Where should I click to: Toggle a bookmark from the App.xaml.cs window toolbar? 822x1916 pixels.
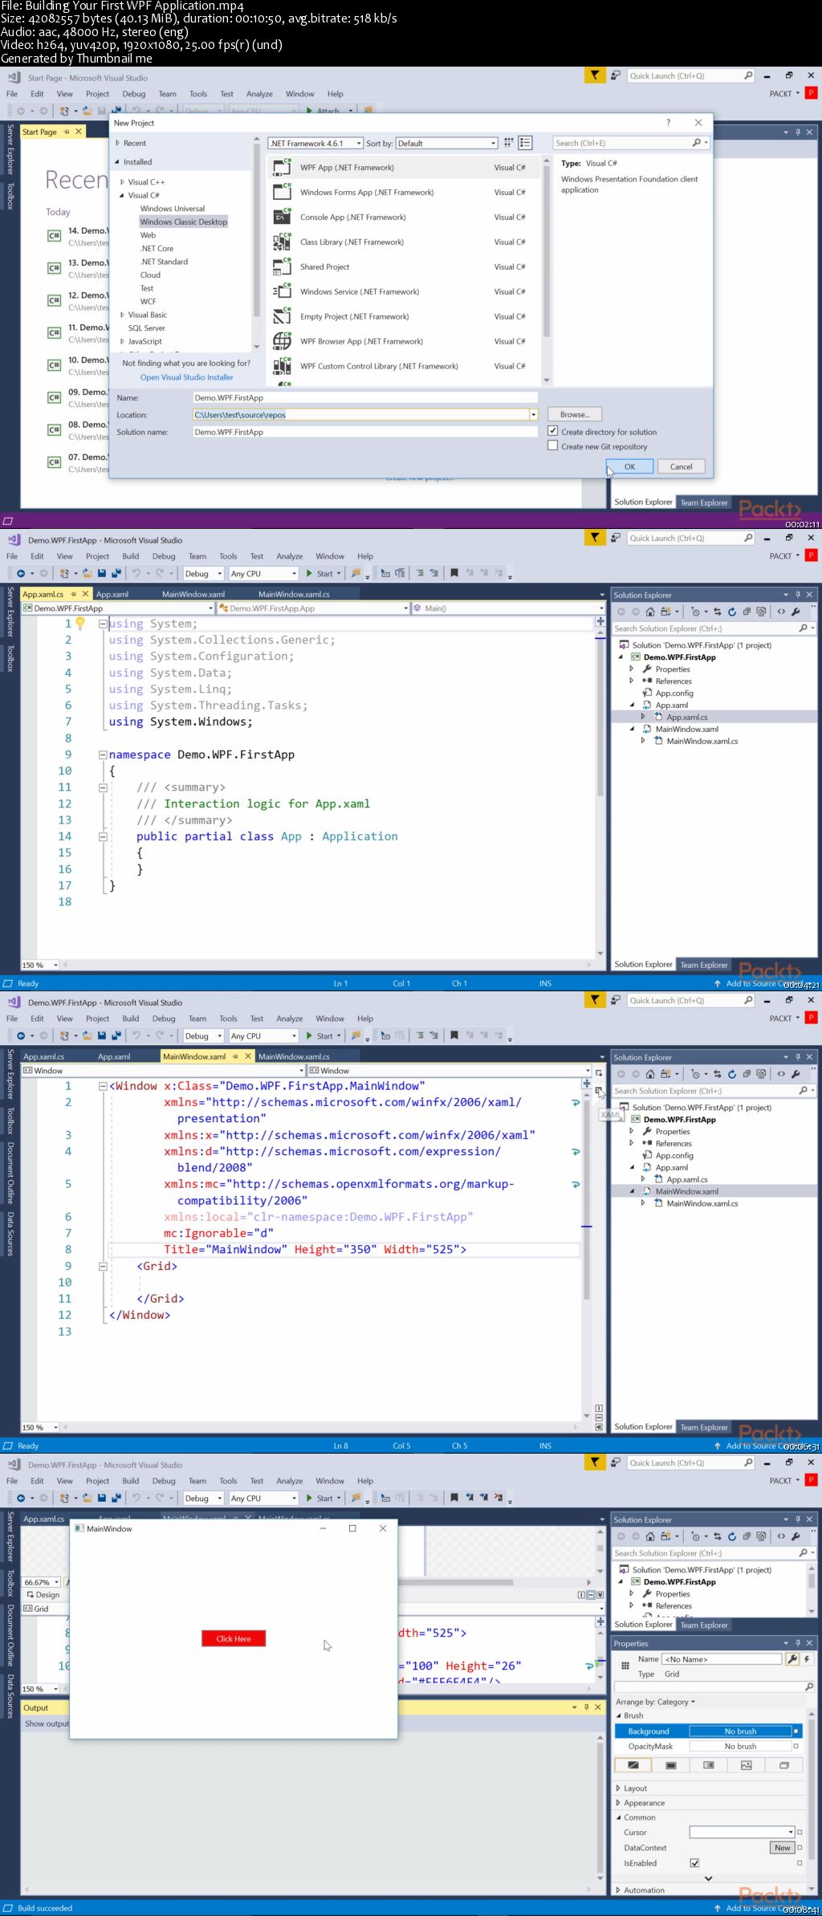tap(454, 573)
